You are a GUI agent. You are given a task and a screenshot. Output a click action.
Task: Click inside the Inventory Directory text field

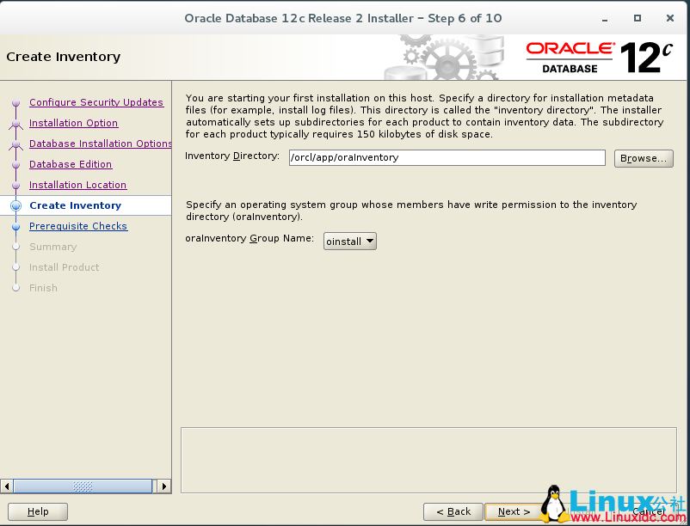(447, 157)
